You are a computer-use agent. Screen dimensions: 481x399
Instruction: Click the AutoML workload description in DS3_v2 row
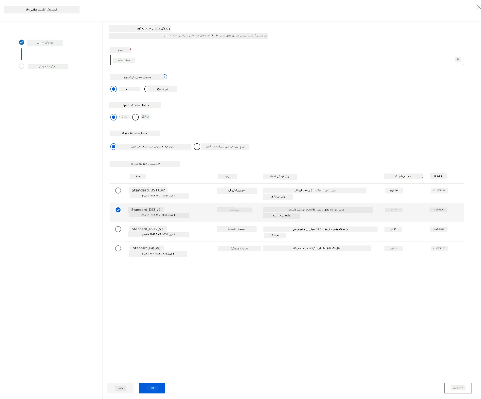click(x=316, y=210)
